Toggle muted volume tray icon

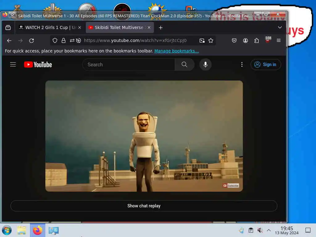260,230
